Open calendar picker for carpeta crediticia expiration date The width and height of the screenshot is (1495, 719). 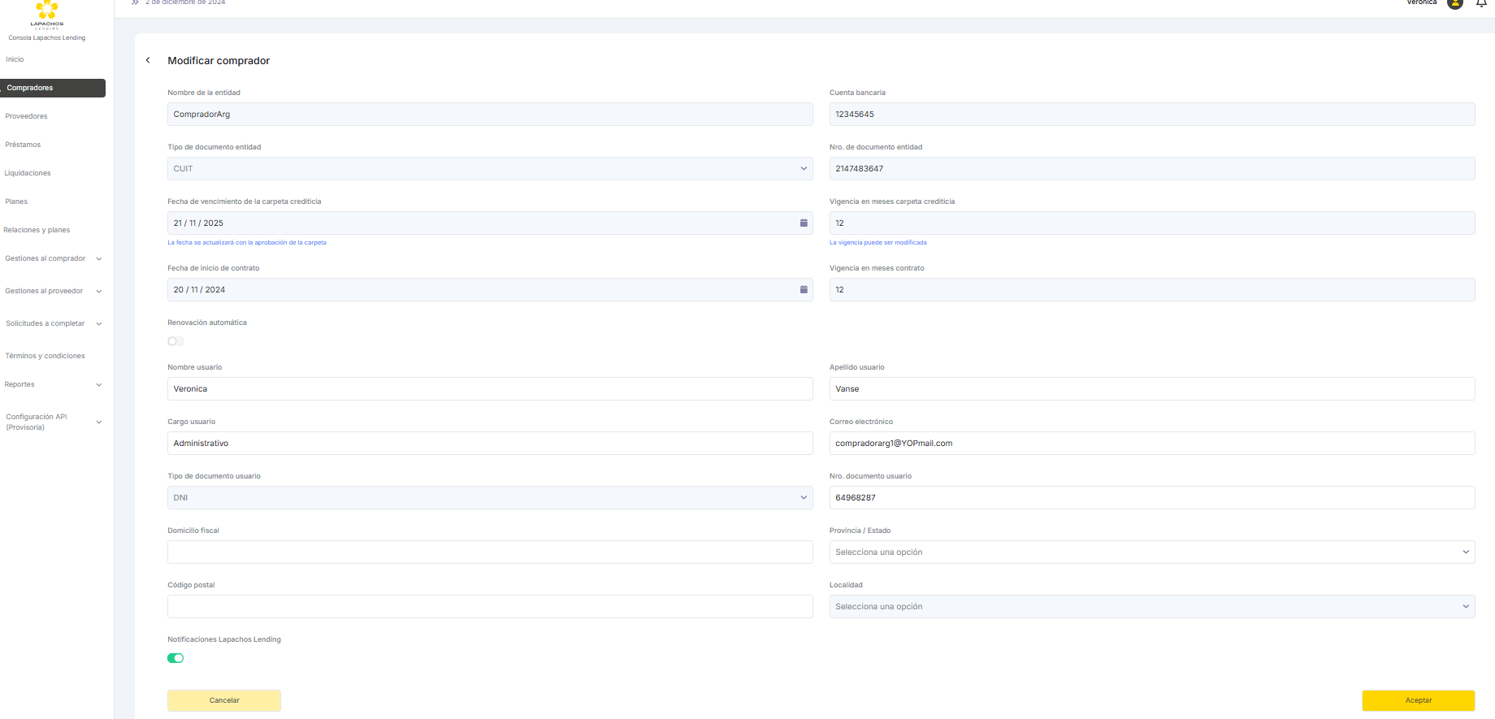(804, 223)
